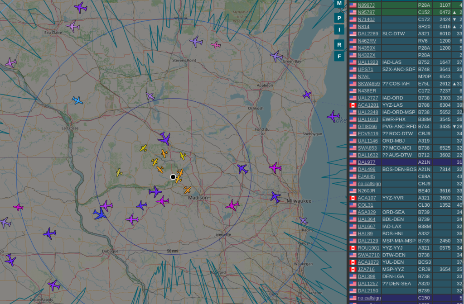Select the highlighted DAL977 row link
464x304 pixels.
366,162
